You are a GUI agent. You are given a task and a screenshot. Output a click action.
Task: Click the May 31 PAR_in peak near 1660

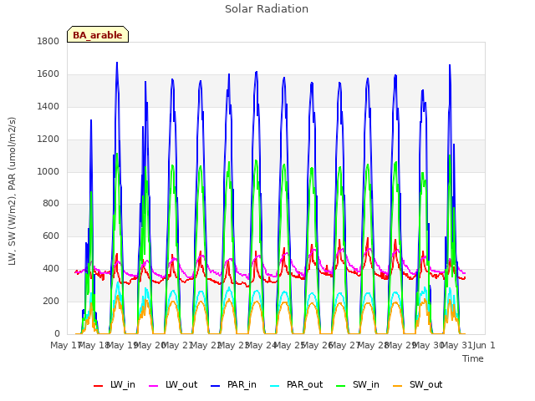click(450, 65)
